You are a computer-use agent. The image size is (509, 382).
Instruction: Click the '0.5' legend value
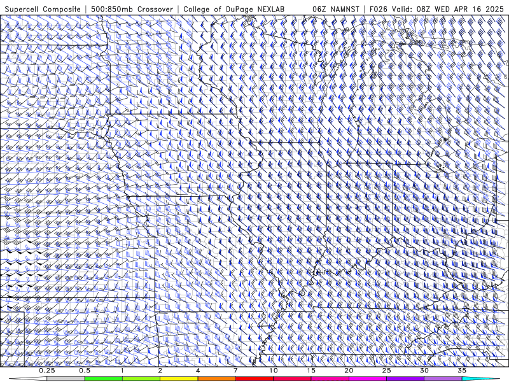[85, 371]
